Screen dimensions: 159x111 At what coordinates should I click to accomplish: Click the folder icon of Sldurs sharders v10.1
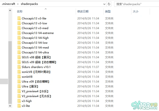coord(19,67)
